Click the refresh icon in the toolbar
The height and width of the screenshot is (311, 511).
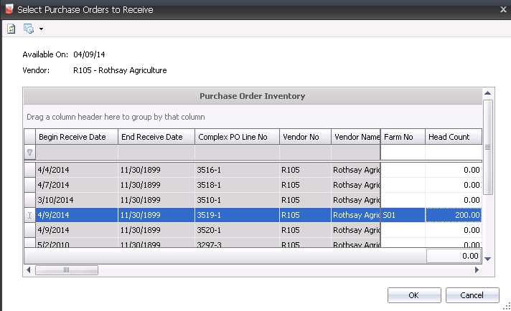coord(11,29)
